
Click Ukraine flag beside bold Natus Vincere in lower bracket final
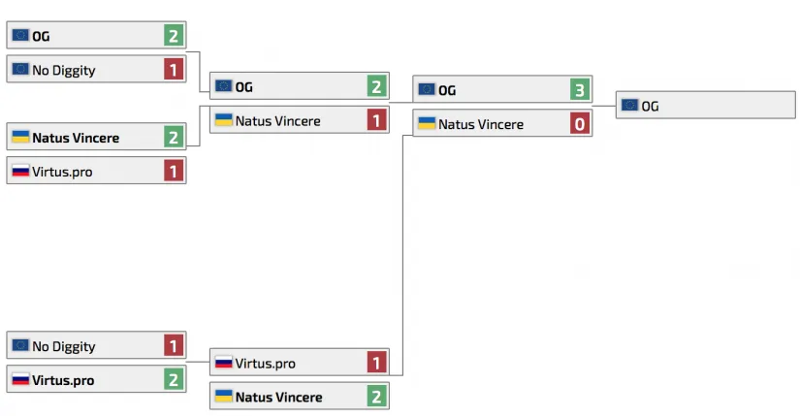coord(223,396)
